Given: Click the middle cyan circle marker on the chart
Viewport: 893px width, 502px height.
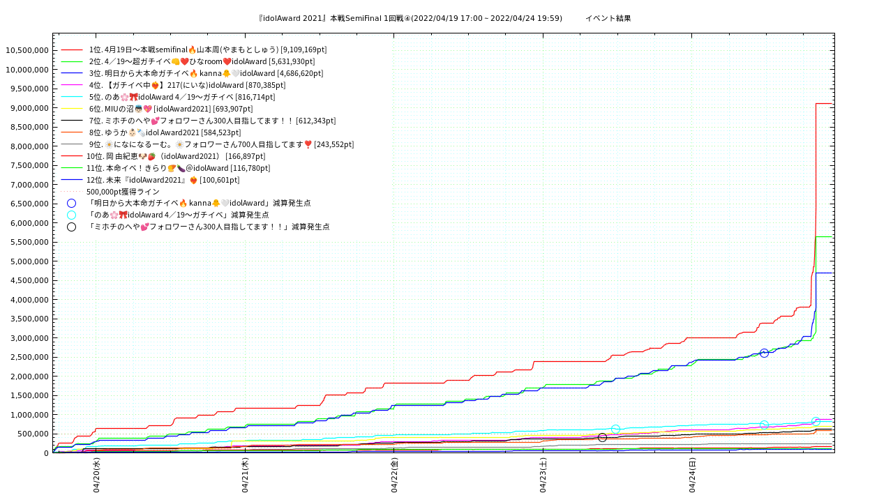Looking at the screenshot, I should tap(764, 425).
